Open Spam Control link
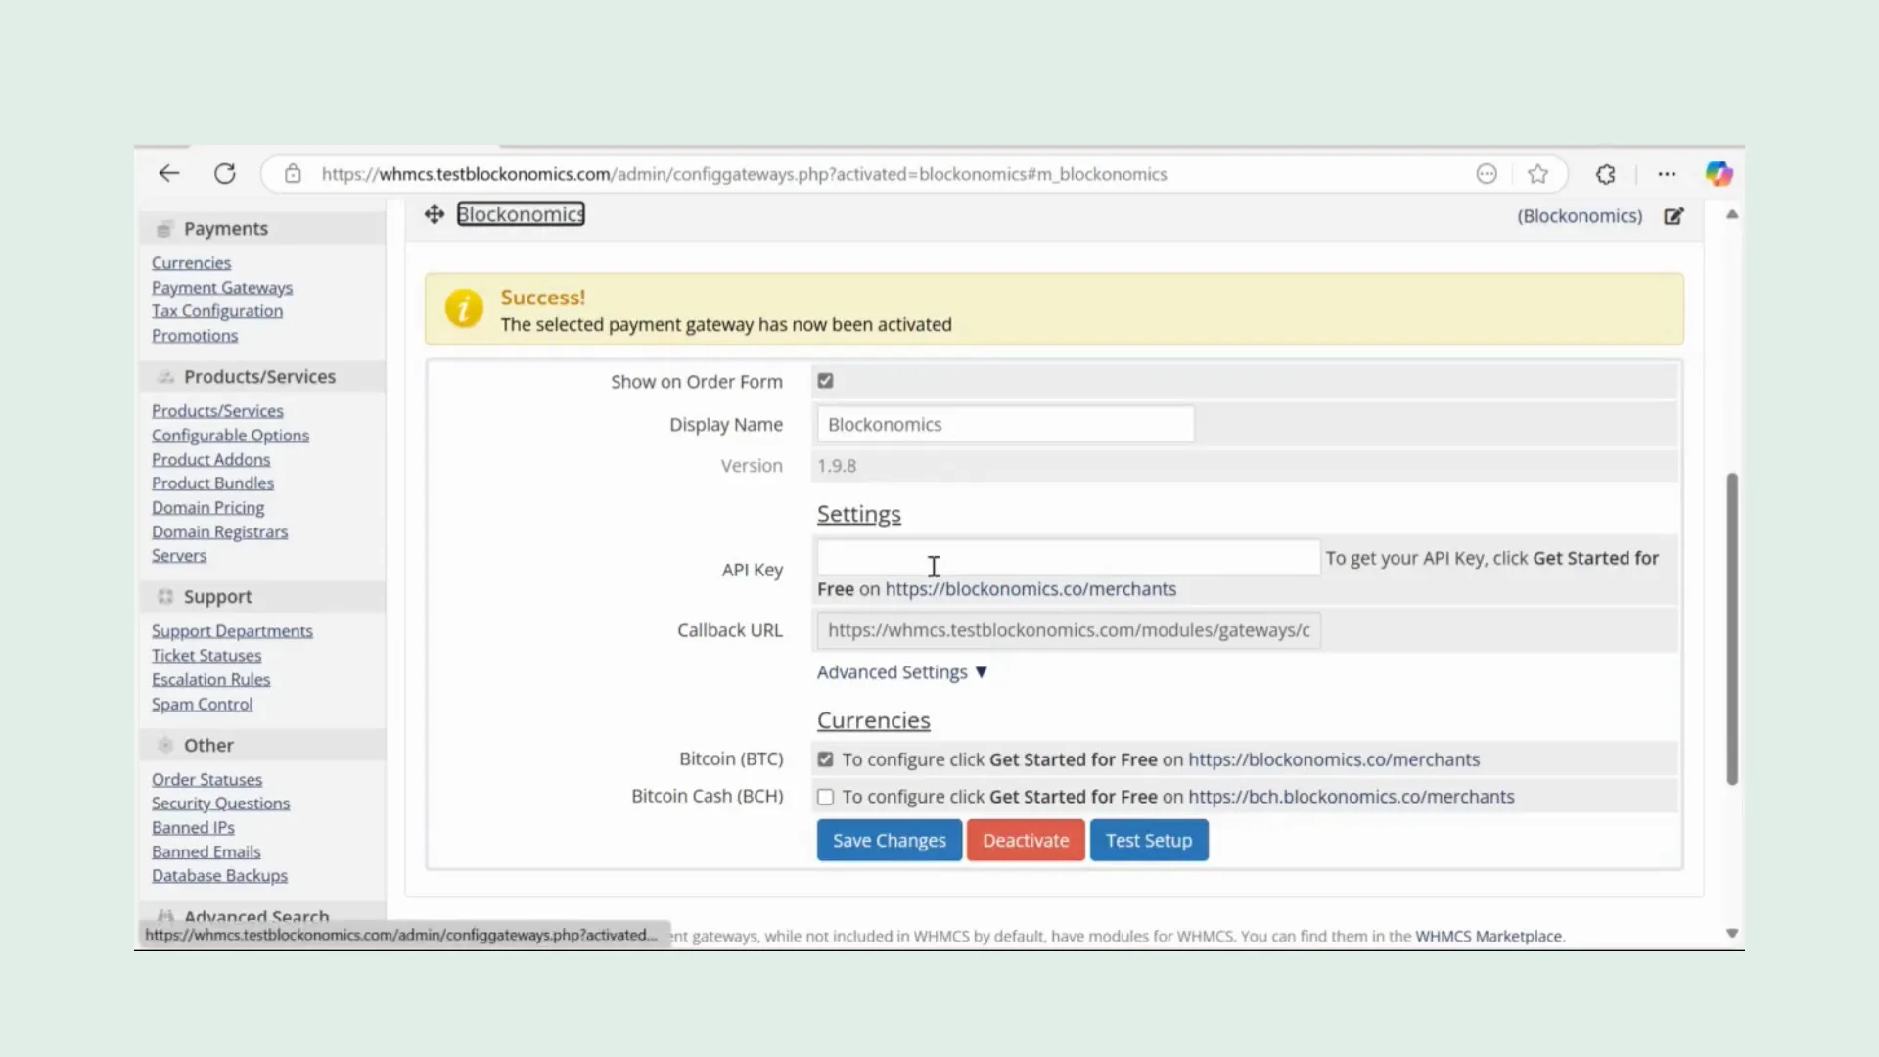 [x=202, y=705]
